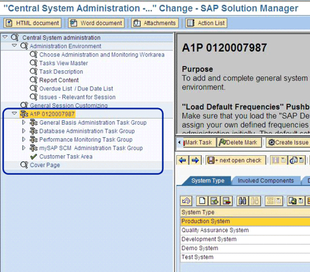Click the green checkmark beside Customer Task Area
This screenshot has width=310, height=272.
point(34,157)
